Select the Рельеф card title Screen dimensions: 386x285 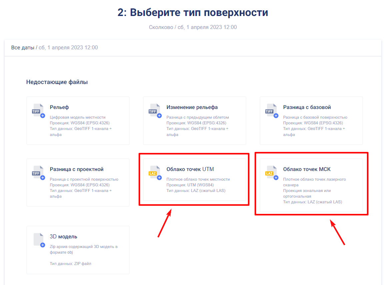(x=59, y=107)
